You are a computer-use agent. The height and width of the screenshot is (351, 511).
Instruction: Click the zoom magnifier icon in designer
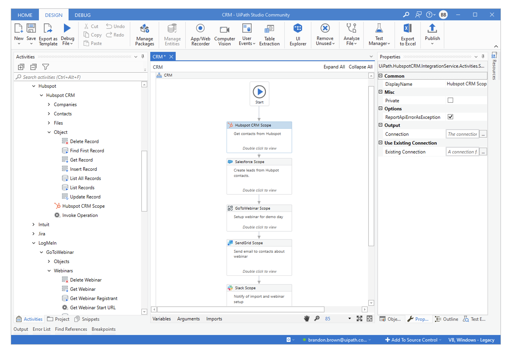click(317, 318)
